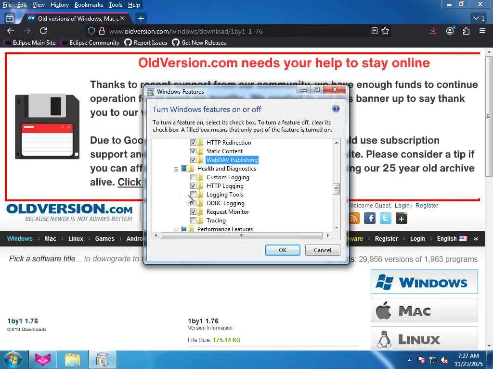Click the Register link near Welcome Guest

click(427, 206)
